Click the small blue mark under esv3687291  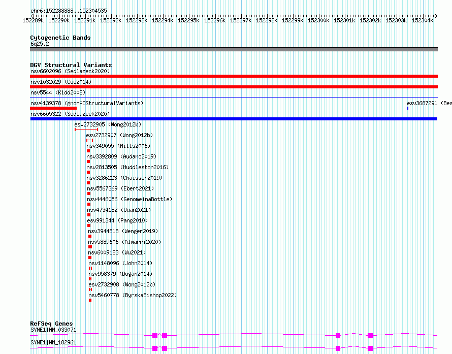tap(408, 108)
